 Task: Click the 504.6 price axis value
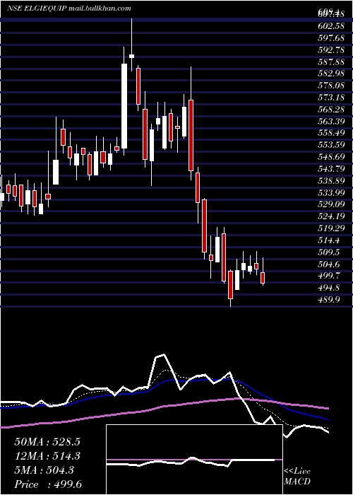pyautogui.click(x=329, y=264)
